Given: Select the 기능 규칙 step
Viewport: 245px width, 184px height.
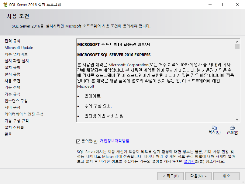Looking at the screenshot, I should tap(12, 94).
